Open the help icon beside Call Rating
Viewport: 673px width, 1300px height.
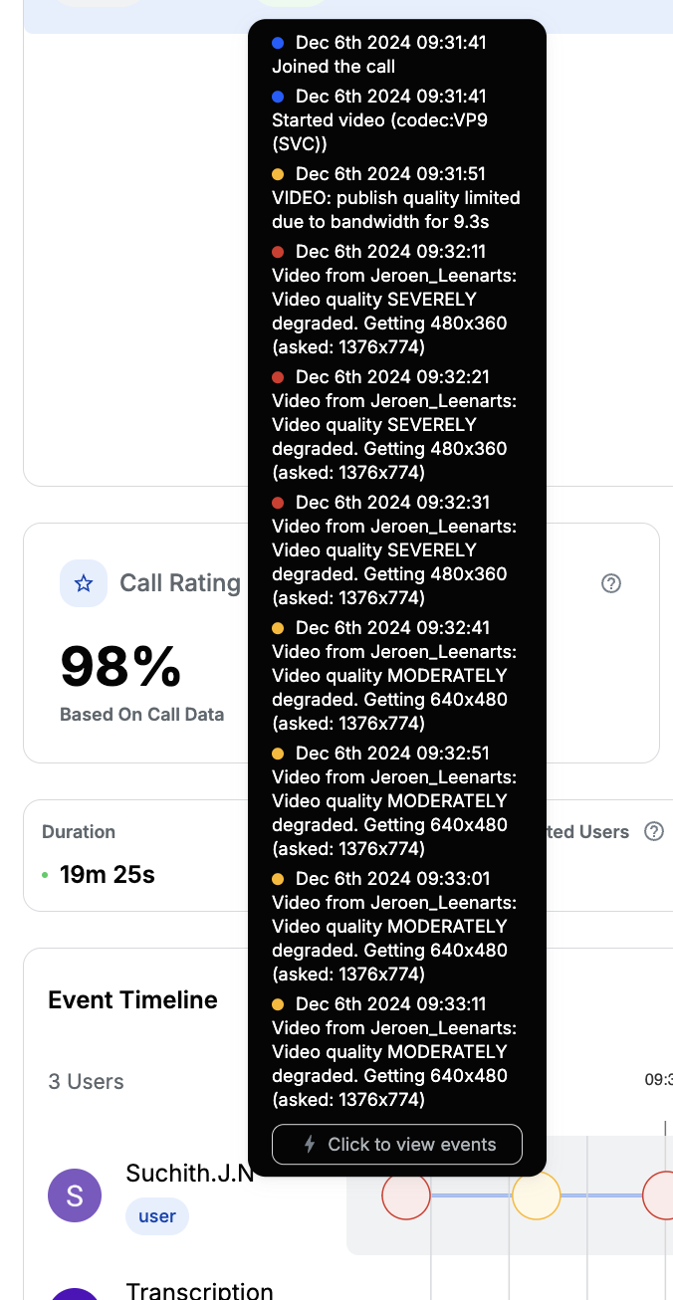(x=611, y=583)
